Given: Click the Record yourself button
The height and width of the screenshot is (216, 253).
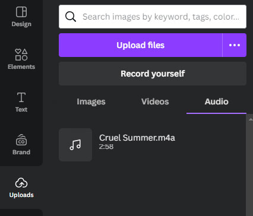Looking at the screenshot, I should click(153, 74).
